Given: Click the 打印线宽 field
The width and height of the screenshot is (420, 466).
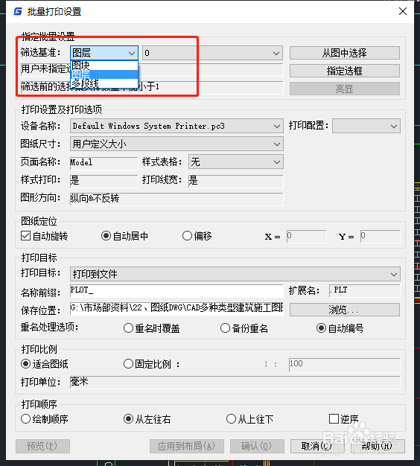Looking at the screenshot, I should coord(236,181).
